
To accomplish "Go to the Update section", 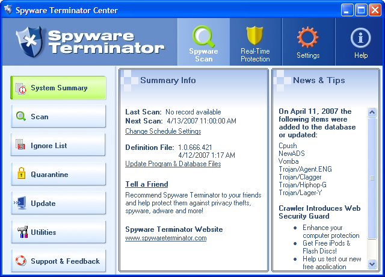I will click(58, 203).
